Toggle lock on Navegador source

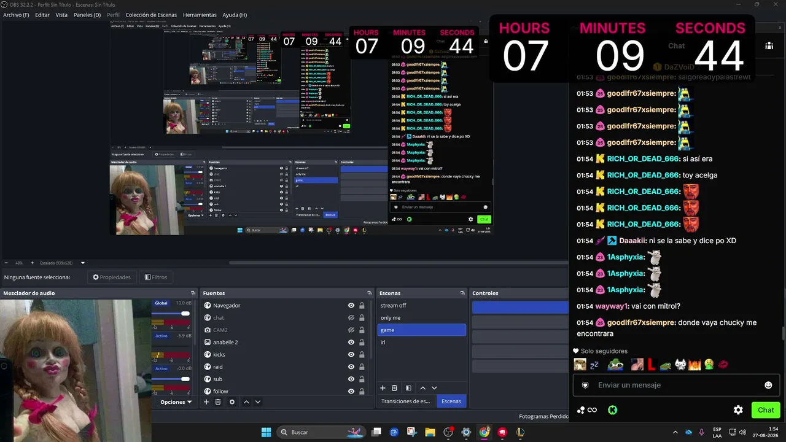click(362, 305)
